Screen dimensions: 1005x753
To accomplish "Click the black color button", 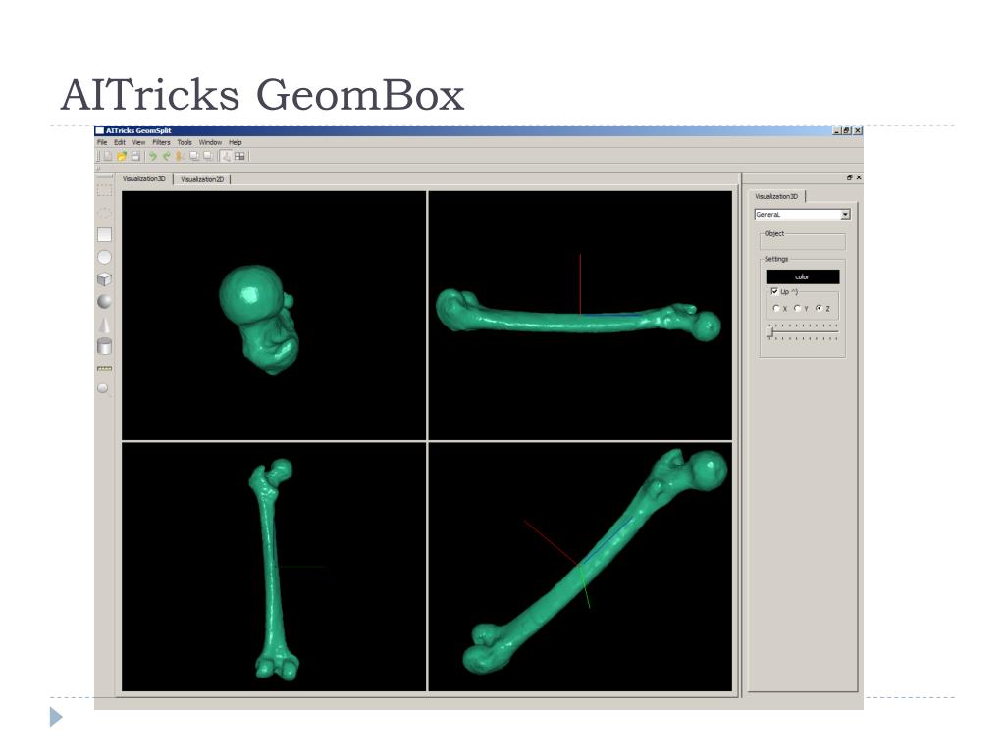I will pos(803,276).
